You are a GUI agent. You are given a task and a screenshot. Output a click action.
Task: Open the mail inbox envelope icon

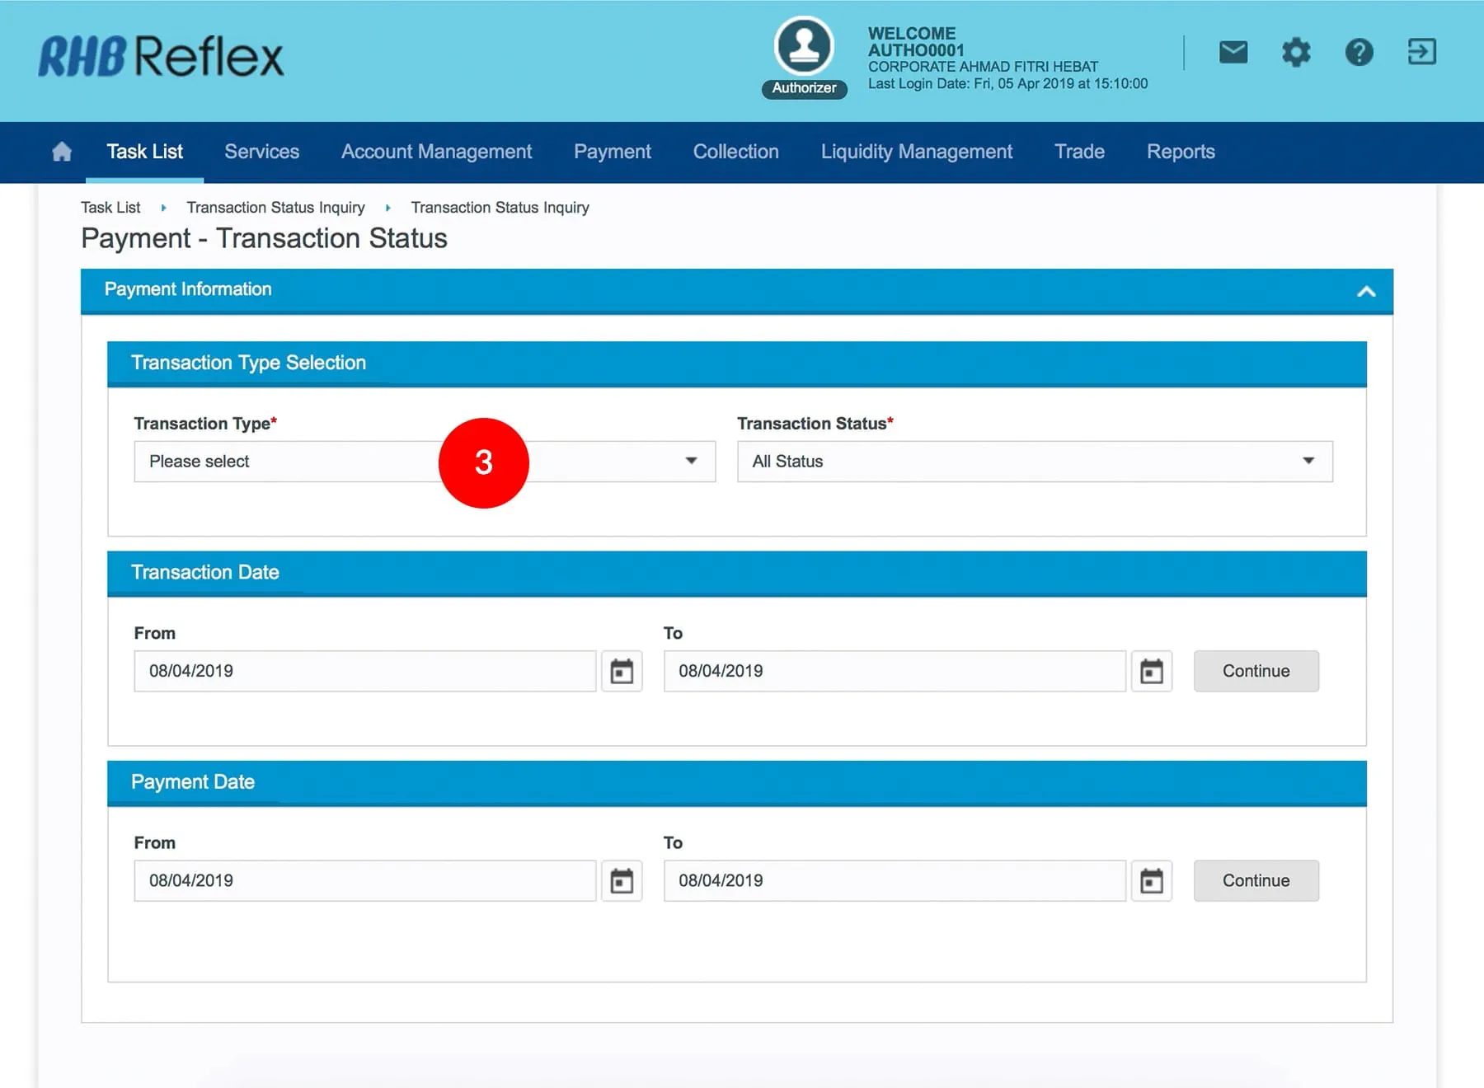tap(1233, 53)
